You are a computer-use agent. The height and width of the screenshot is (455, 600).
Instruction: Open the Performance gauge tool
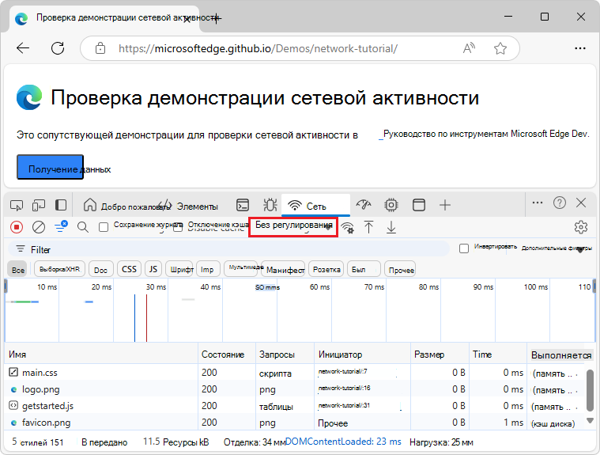(x=364, y=205)
